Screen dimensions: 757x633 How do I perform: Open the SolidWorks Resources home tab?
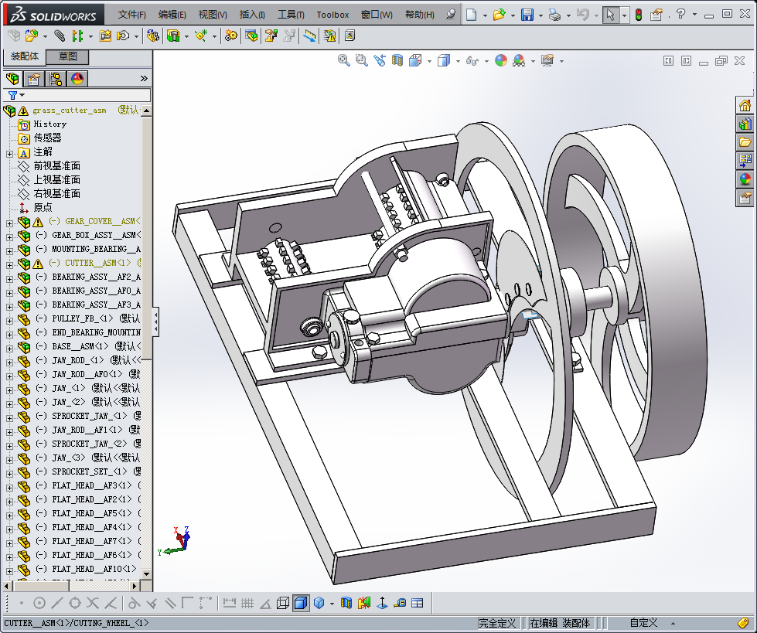point(745,105)
